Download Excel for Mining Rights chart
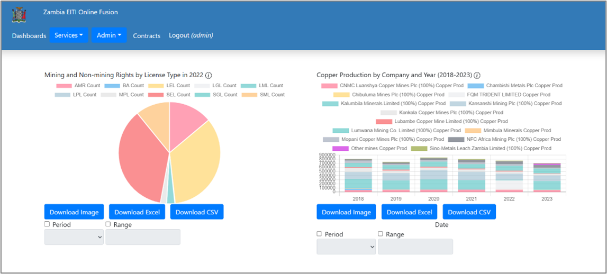This screenshot has width=607, height=274. [x=137, y=212]
